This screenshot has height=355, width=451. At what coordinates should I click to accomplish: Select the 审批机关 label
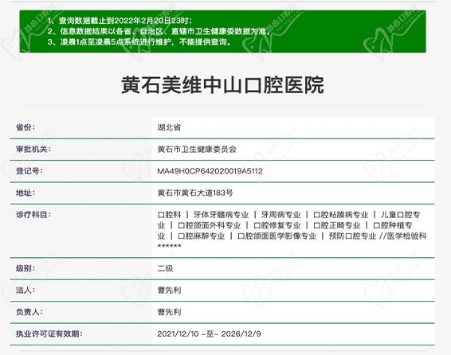(33, 149)
